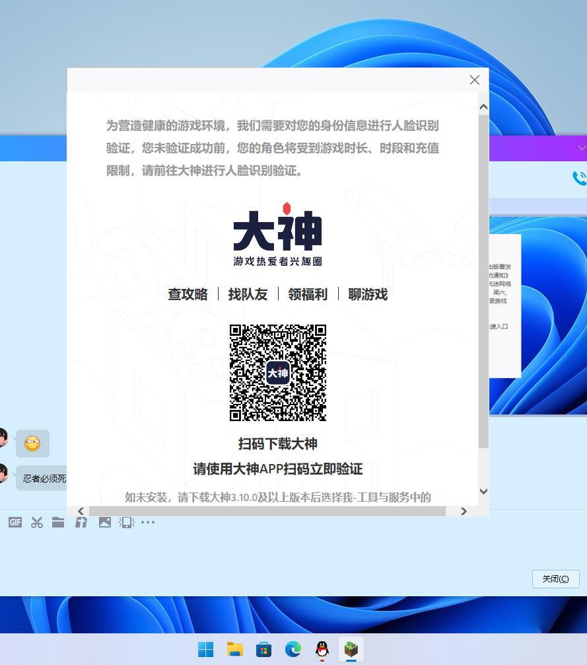Click the 聊游戏 text

[368, 294]
